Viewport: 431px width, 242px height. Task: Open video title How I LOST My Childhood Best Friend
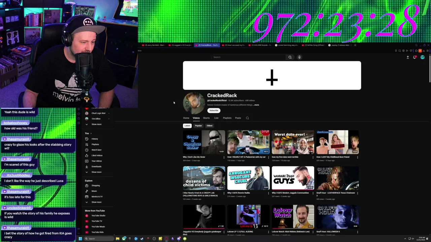[333, 157]
